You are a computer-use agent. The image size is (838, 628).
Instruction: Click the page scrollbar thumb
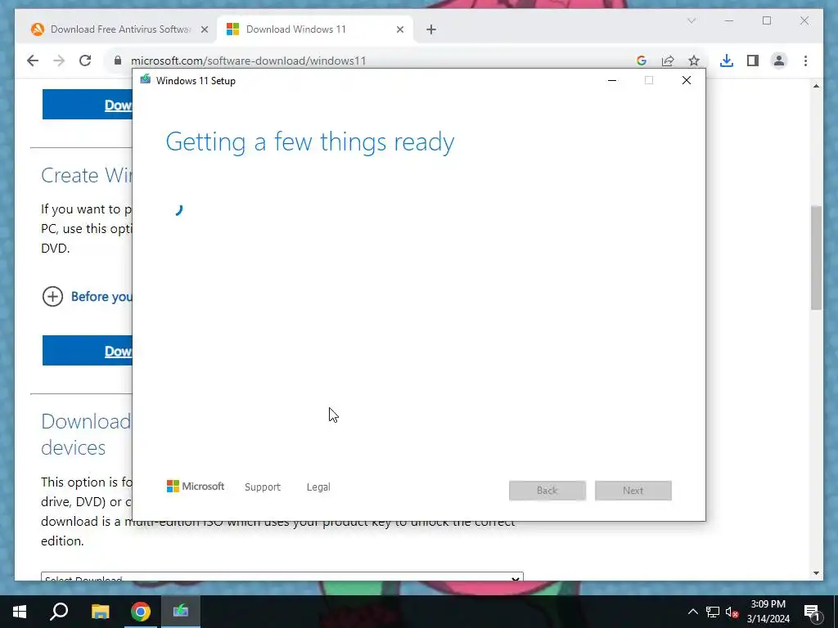[816, 258]
